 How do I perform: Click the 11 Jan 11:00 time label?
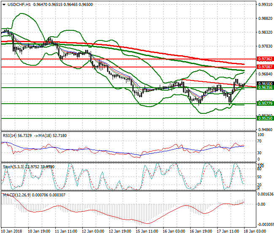tap(66, 231)
